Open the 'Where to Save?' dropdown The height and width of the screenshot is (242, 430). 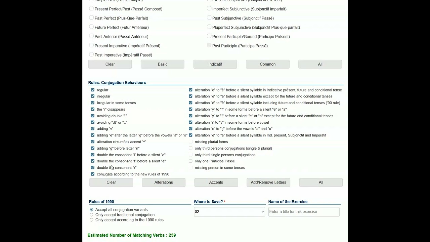click(229, 212)
